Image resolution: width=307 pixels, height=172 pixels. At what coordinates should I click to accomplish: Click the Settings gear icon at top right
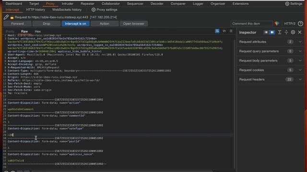pyautogui.click(x=287, y=4)
